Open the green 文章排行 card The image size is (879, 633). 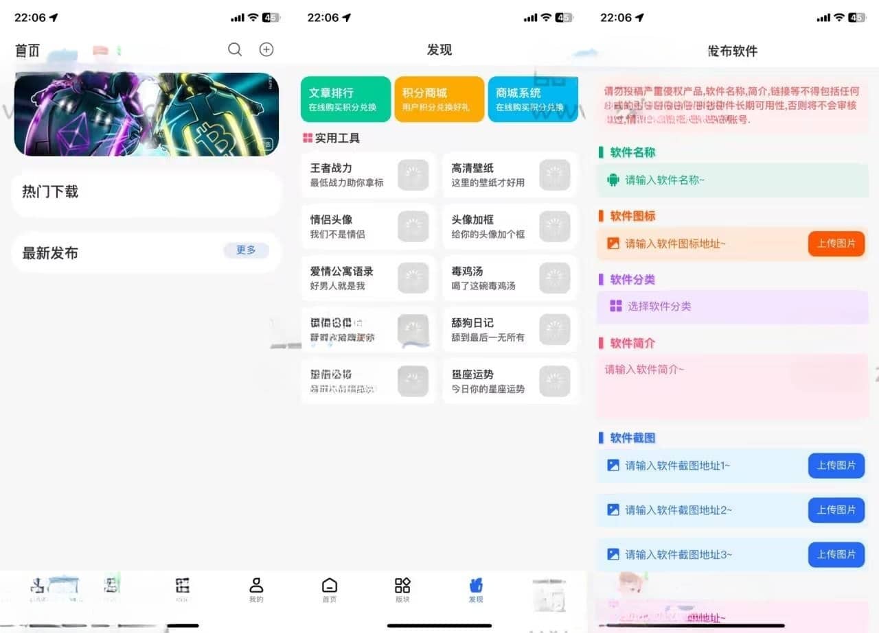click(x=345, y=99)
